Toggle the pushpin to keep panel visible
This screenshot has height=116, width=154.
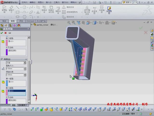(10, 33)
